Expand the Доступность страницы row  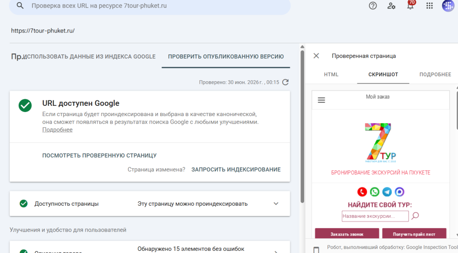pos(150,204)
